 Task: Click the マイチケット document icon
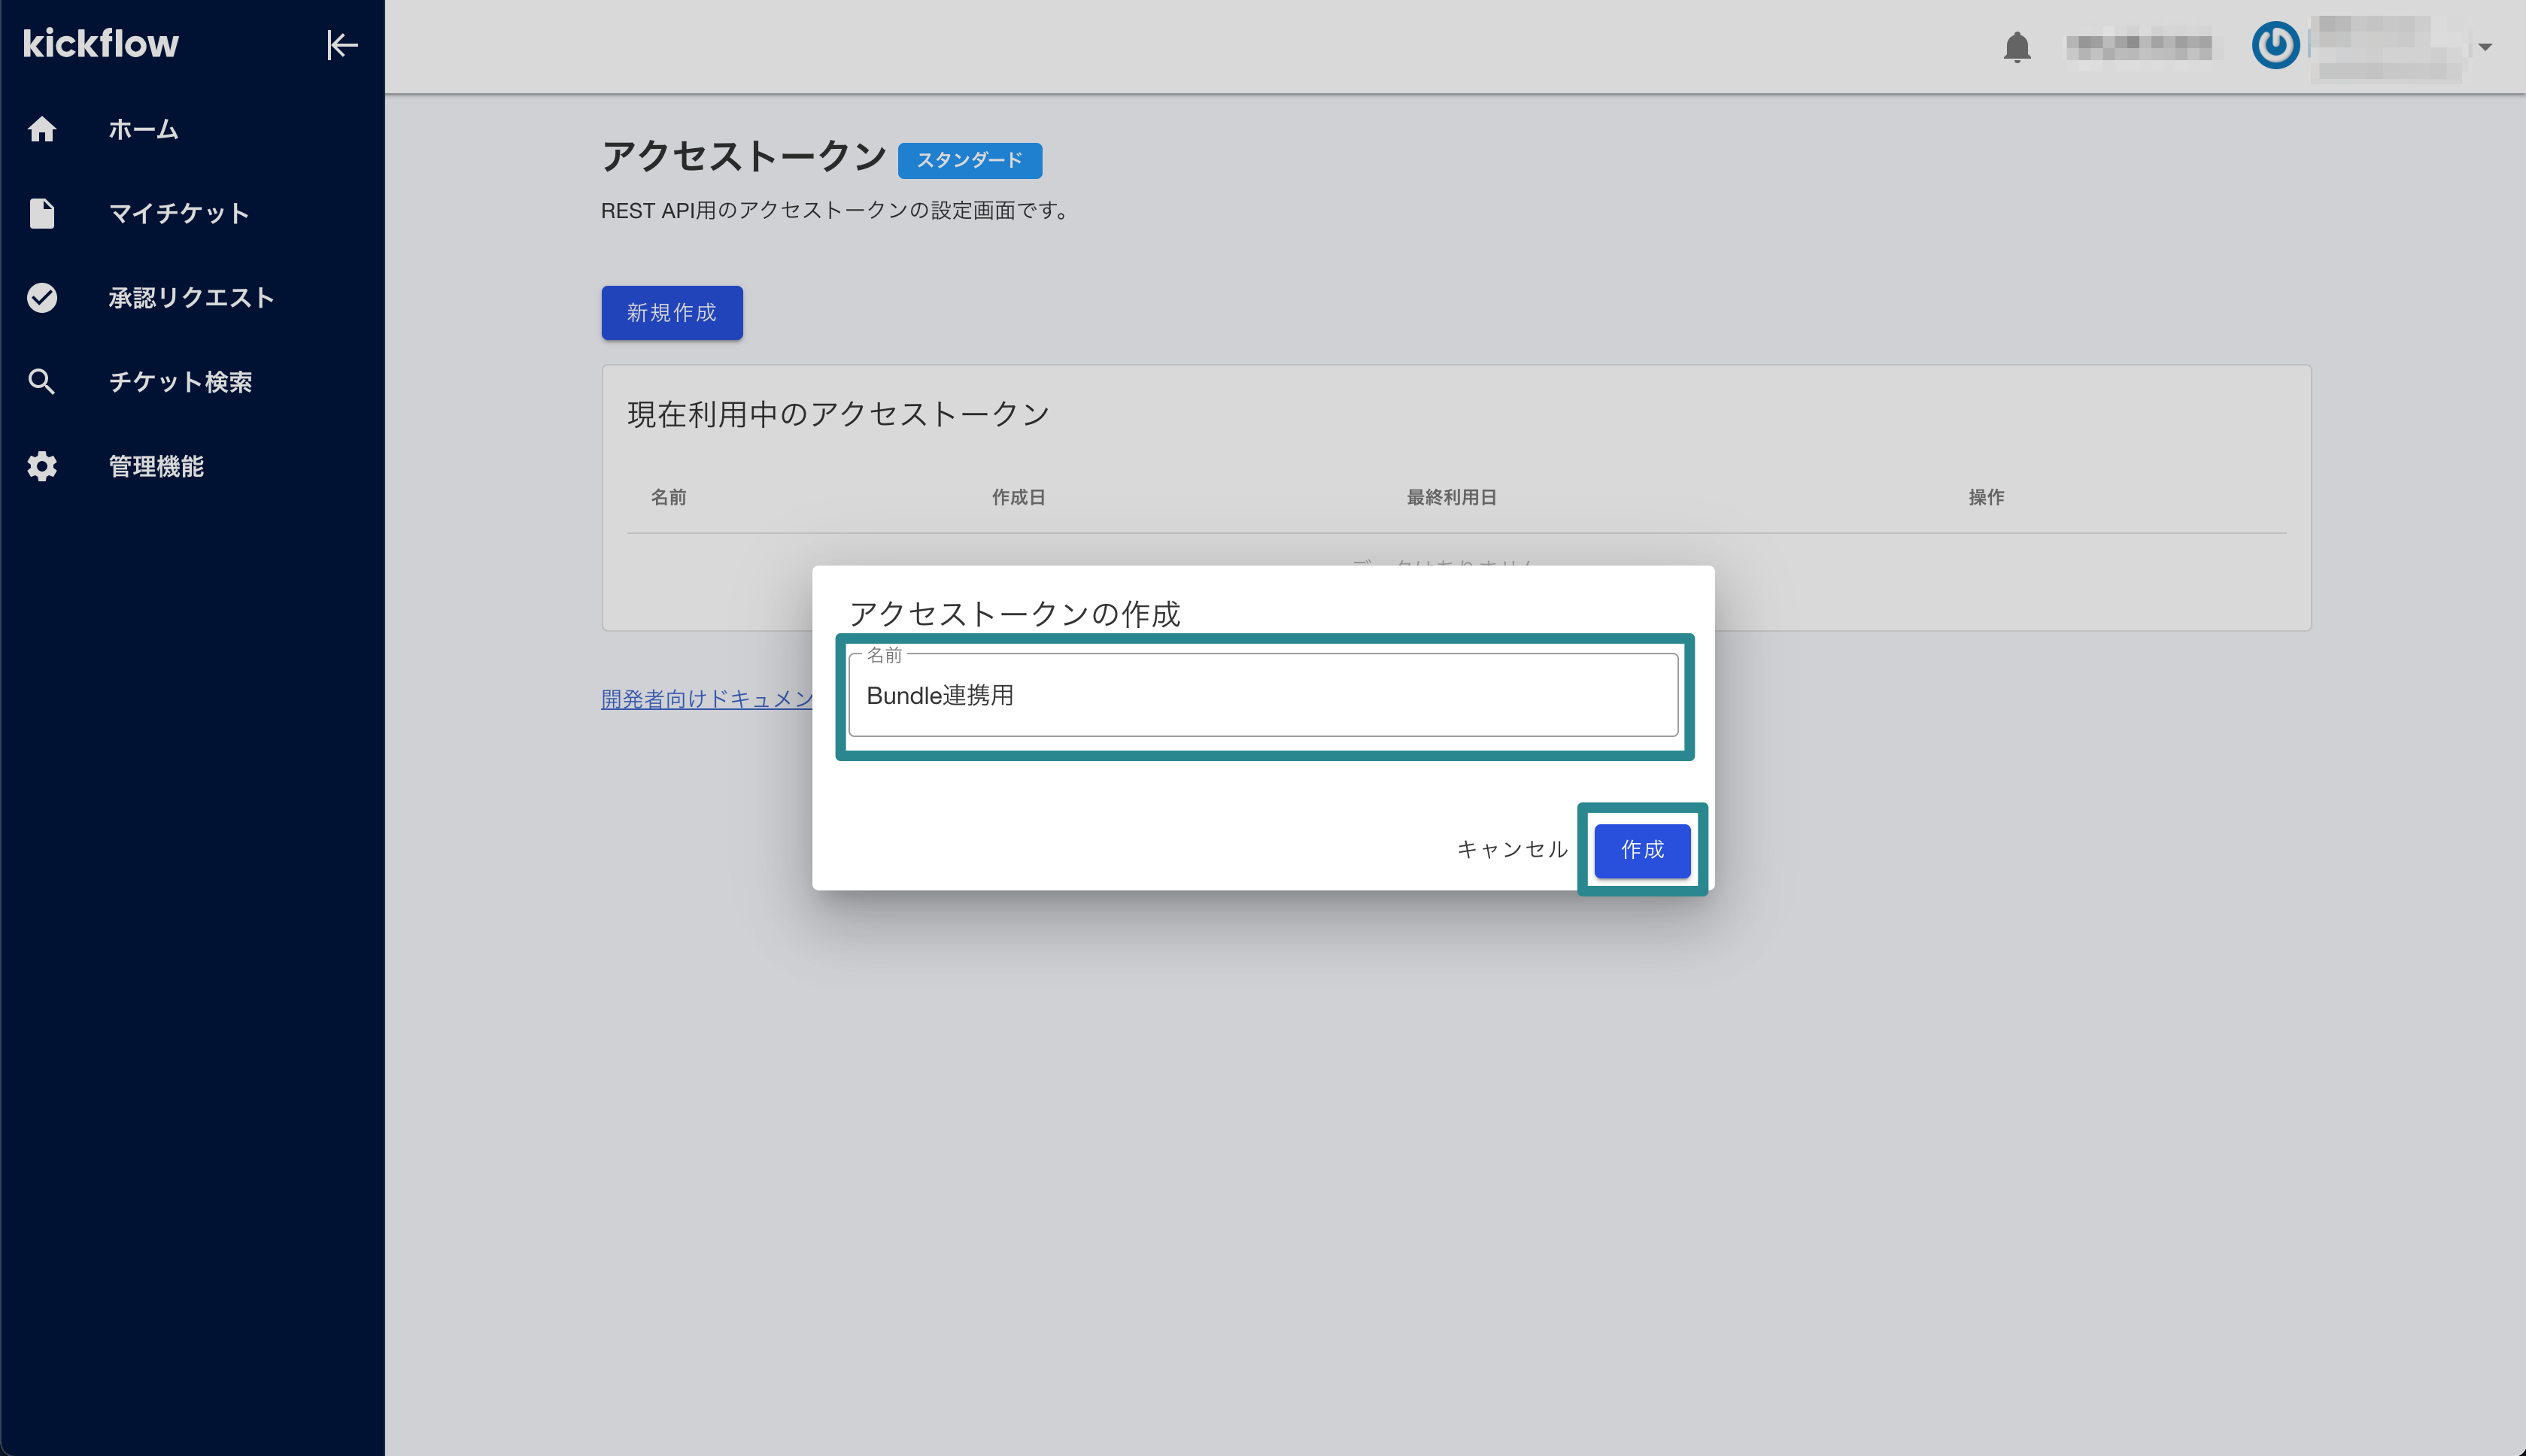coord(42,213)
